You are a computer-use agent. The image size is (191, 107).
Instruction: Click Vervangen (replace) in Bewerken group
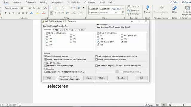[133, 10]
